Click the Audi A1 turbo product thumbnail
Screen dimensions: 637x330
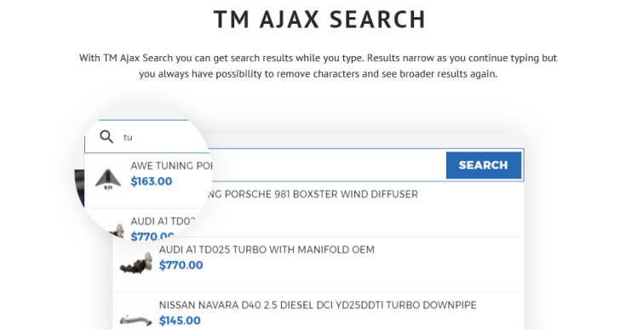tap(136, 263)
